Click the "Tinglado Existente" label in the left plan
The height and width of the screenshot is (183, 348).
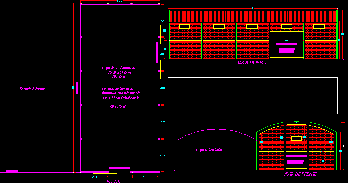point(32,89)
